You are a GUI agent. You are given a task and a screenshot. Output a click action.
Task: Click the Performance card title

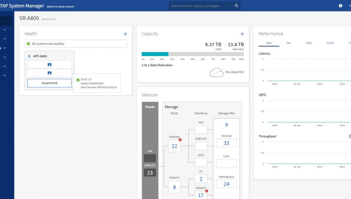[x=271, y=34]
